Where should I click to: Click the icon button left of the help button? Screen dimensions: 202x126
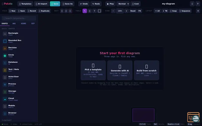tap(192, 4)
